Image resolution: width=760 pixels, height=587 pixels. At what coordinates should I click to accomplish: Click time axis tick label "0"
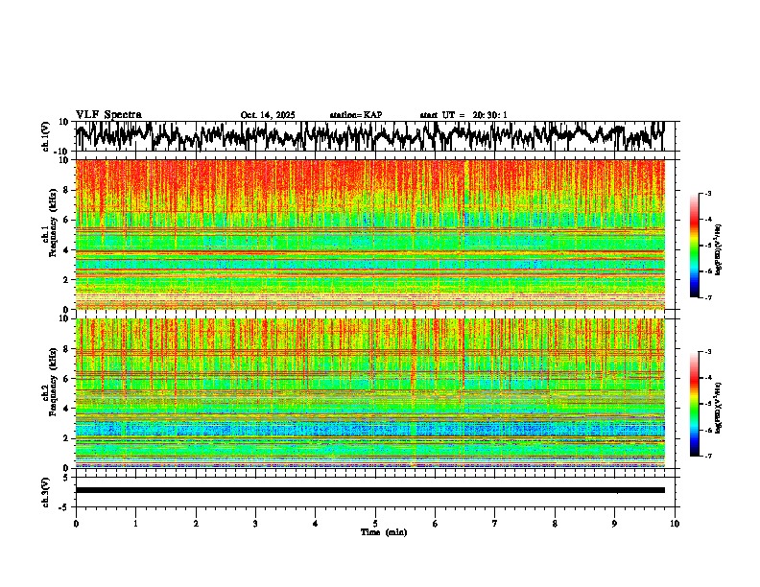(x=76, y=524)
